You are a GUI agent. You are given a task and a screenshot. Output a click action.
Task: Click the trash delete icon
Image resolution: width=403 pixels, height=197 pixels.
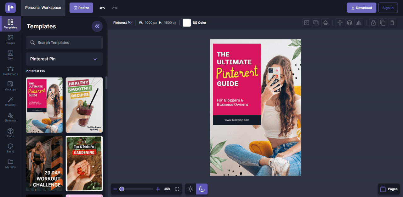(392, 23)
